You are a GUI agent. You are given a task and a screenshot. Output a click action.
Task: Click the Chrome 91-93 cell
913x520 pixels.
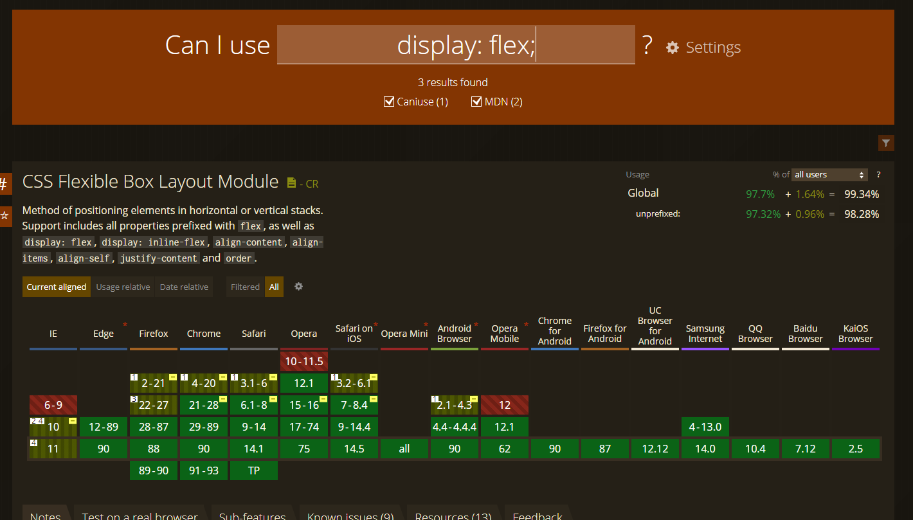[204, 471]
